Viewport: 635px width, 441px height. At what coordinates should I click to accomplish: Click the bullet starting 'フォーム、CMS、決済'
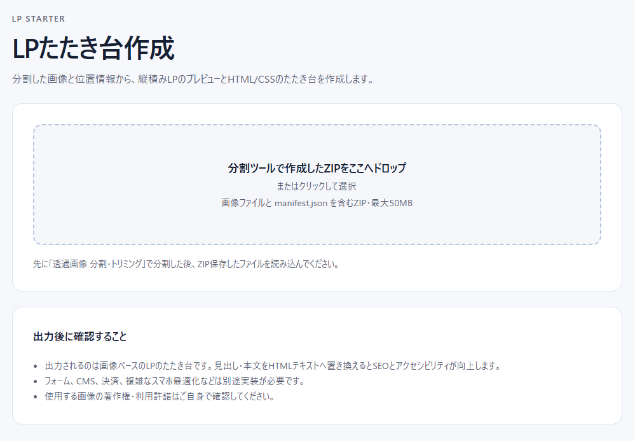point(175,381)
